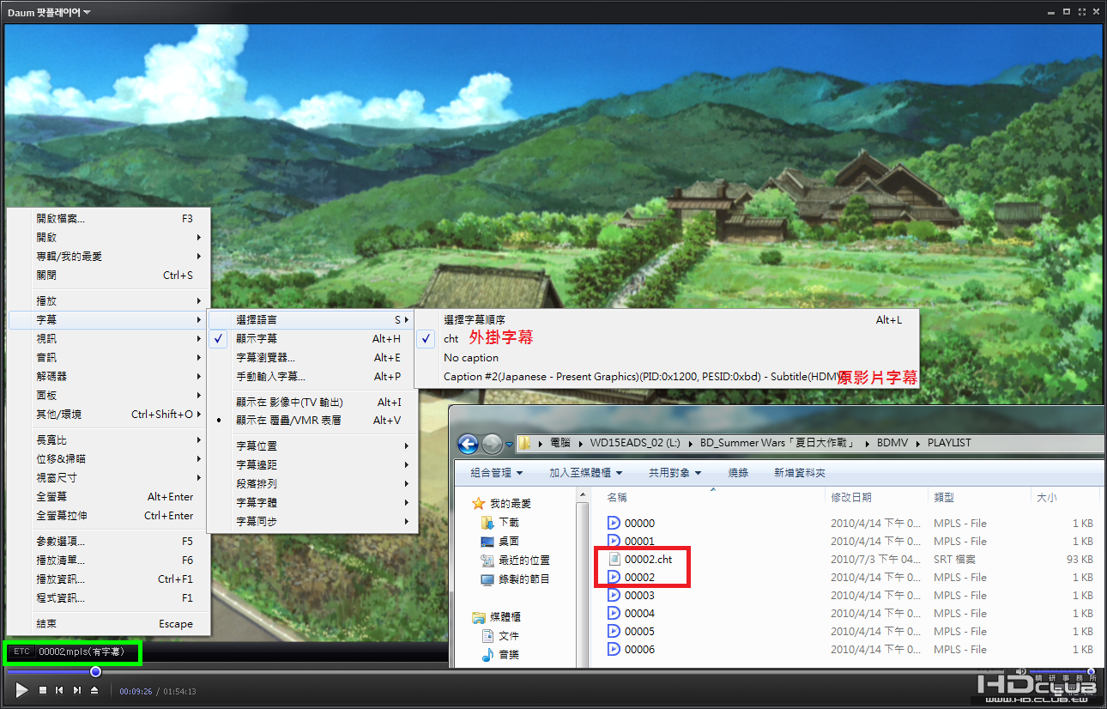This screenshot has height=709, width=1107.
Task: Choose 開啟檔案... from the context menu
Action: click(x=108, y=218)
